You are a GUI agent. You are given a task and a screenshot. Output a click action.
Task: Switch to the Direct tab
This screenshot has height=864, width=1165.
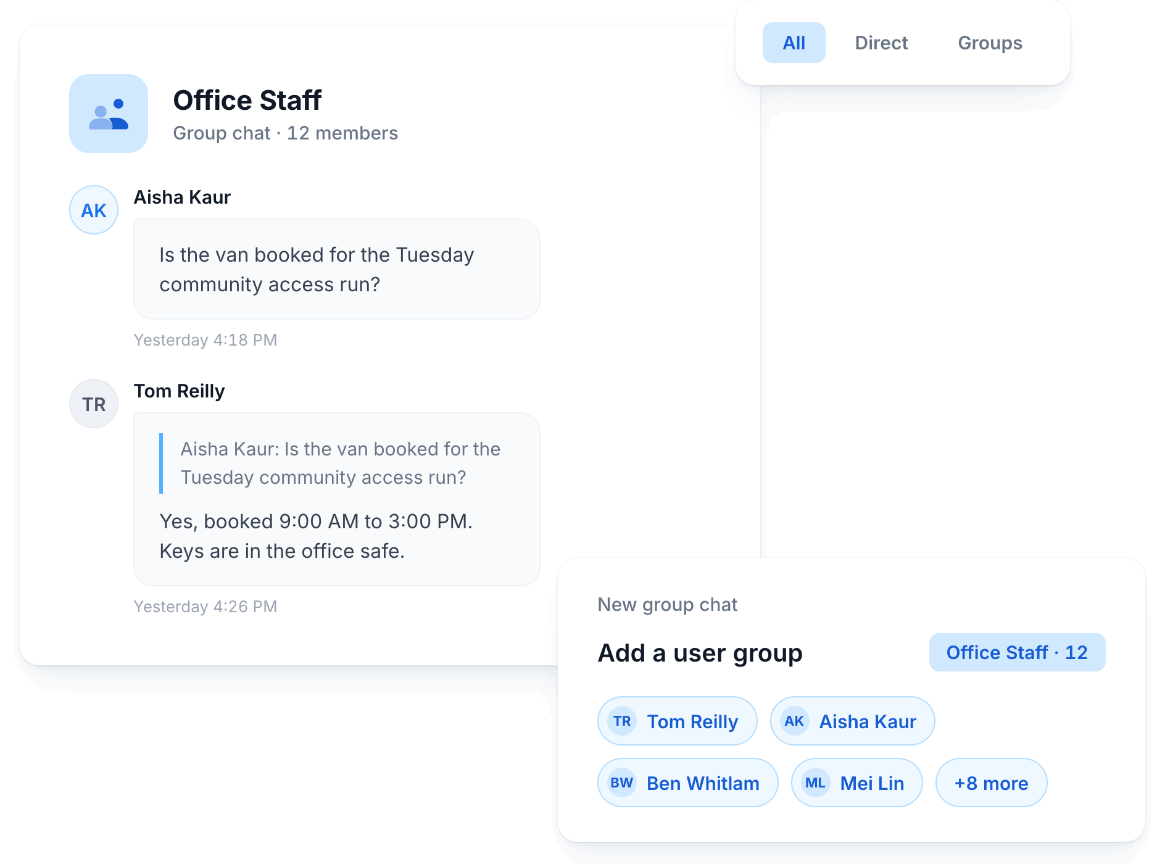tap(881, 43)
